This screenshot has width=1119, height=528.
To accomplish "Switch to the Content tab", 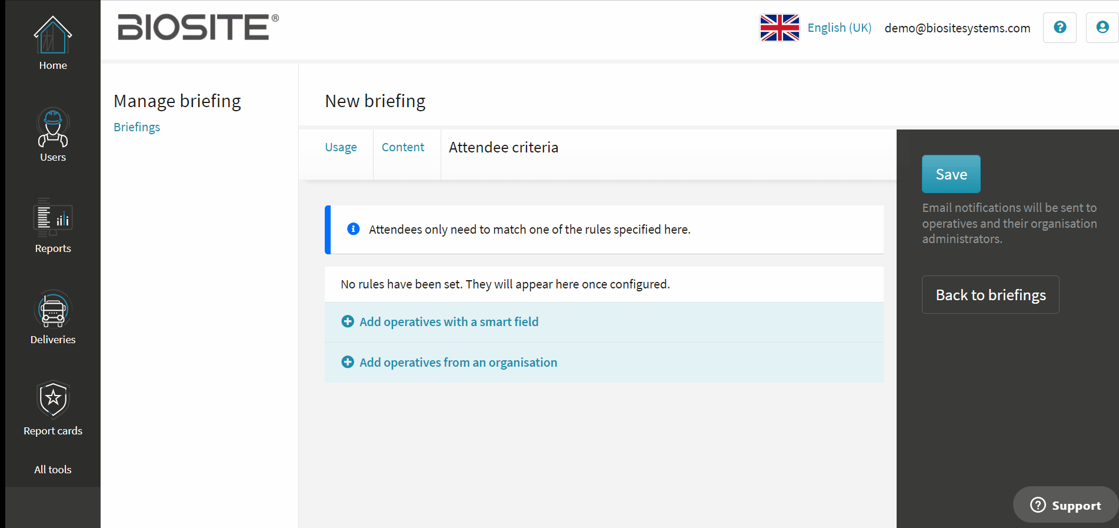I will pos(403,147).
